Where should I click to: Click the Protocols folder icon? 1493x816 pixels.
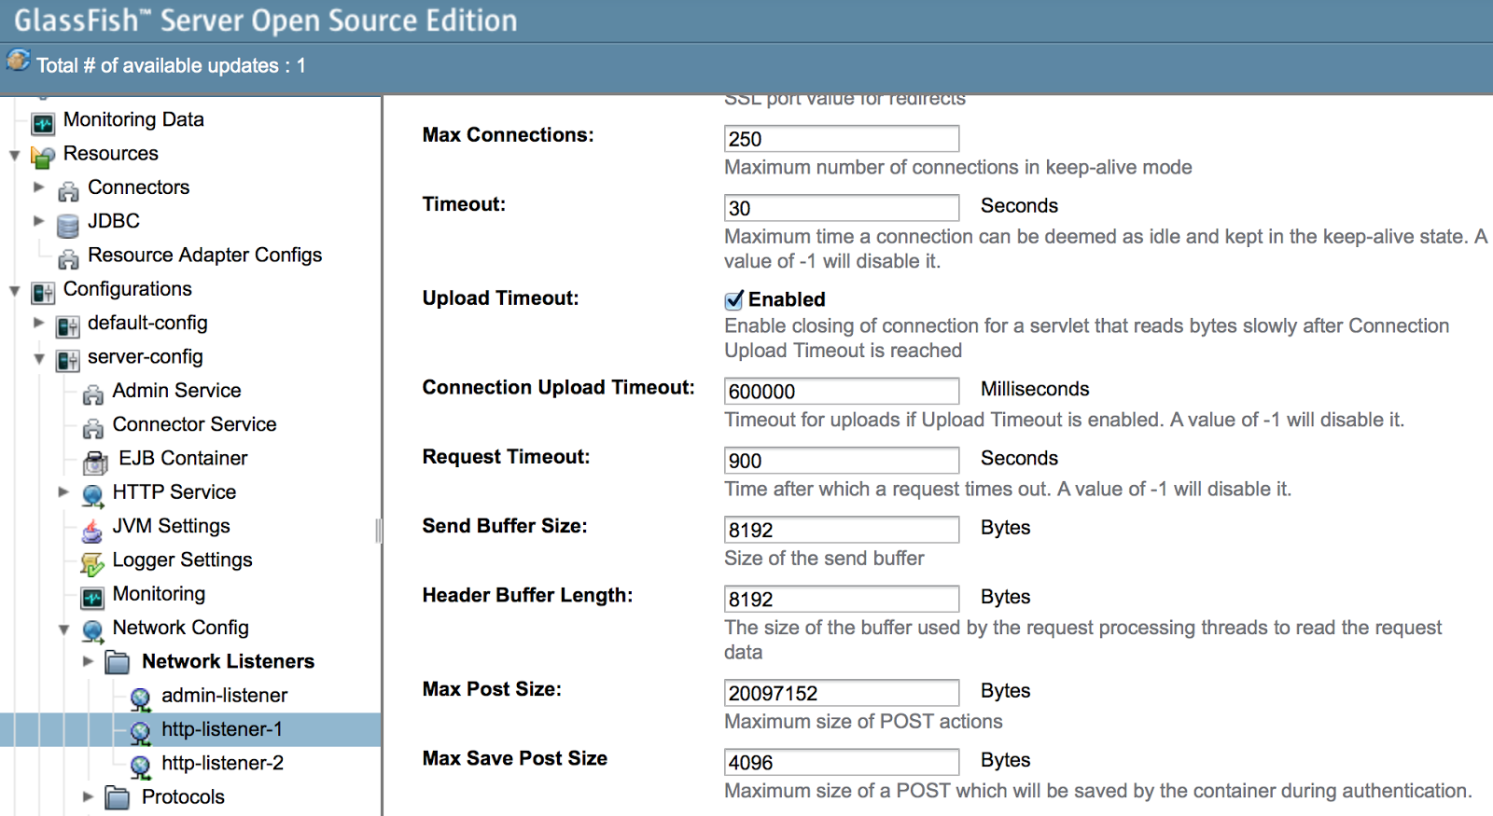pos(118,798)
